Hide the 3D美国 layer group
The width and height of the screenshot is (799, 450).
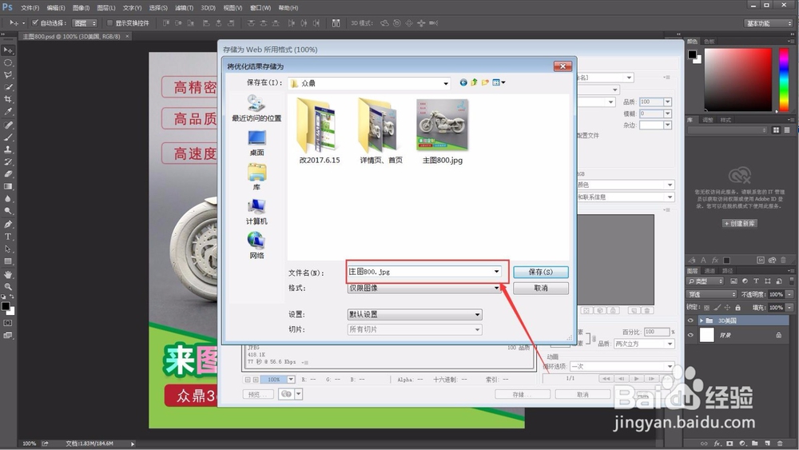point(690,321)
